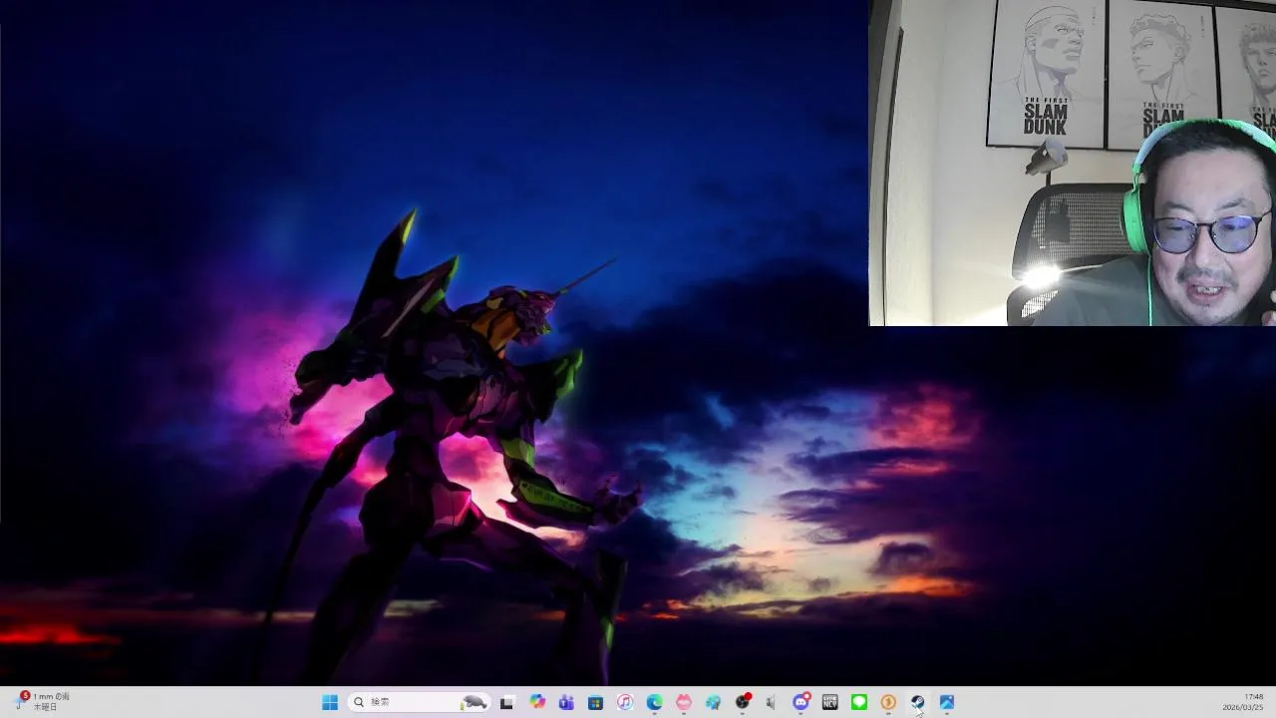The width and height of the screenshot is (1276, 718).
Task: Open the orange circle icon app
Action: 888,702
